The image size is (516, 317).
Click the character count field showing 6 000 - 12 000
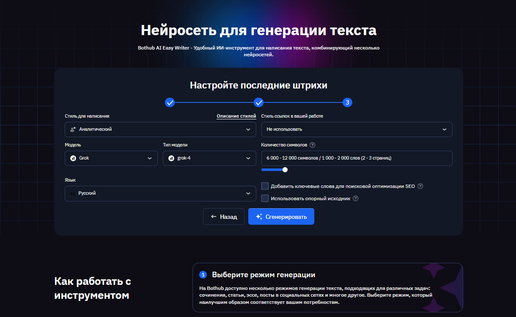357,158
